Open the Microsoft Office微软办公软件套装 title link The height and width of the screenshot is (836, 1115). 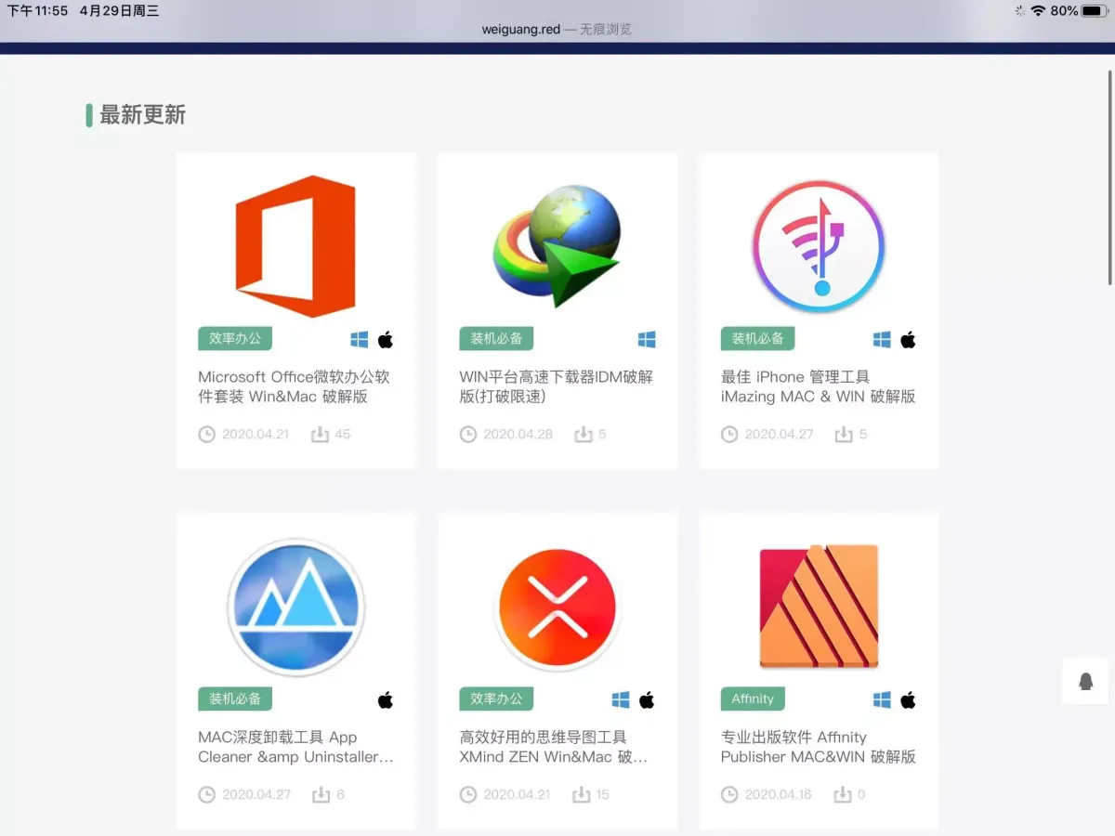tap(294, 386)
